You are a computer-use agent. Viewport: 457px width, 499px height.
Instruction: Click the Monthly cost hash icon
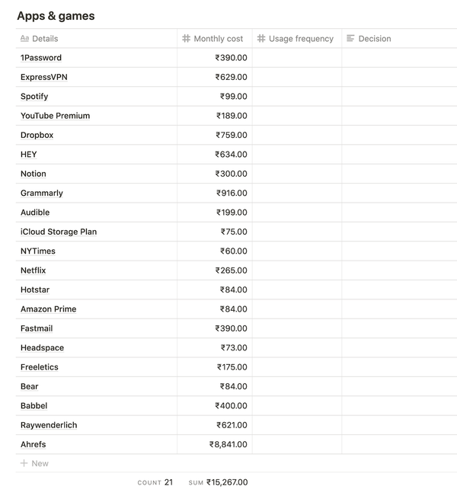(x=186, y=39)
